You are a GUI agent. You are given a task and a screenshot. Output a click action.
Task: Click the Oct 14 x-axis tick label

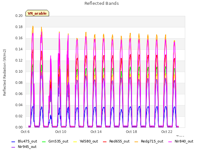96,132
